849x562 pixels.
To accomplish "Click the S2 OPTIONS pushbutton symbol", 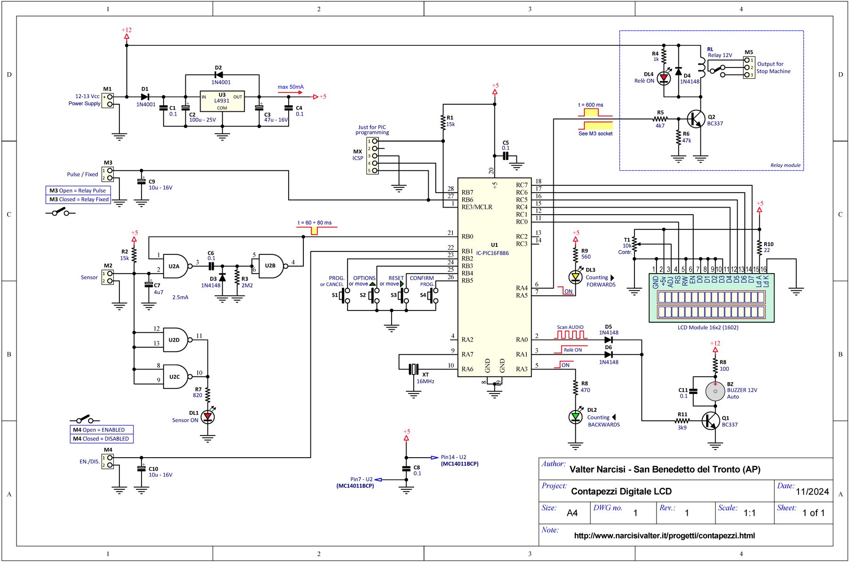I will click(374, 295).
